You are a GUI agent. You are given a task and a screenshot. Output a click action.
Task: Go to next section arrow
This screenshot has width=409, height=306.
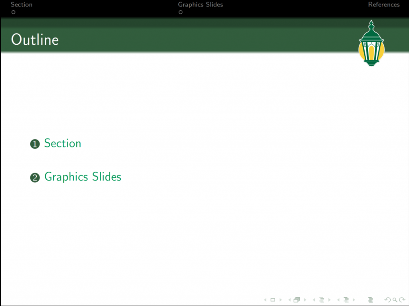[x=354, y=300]
